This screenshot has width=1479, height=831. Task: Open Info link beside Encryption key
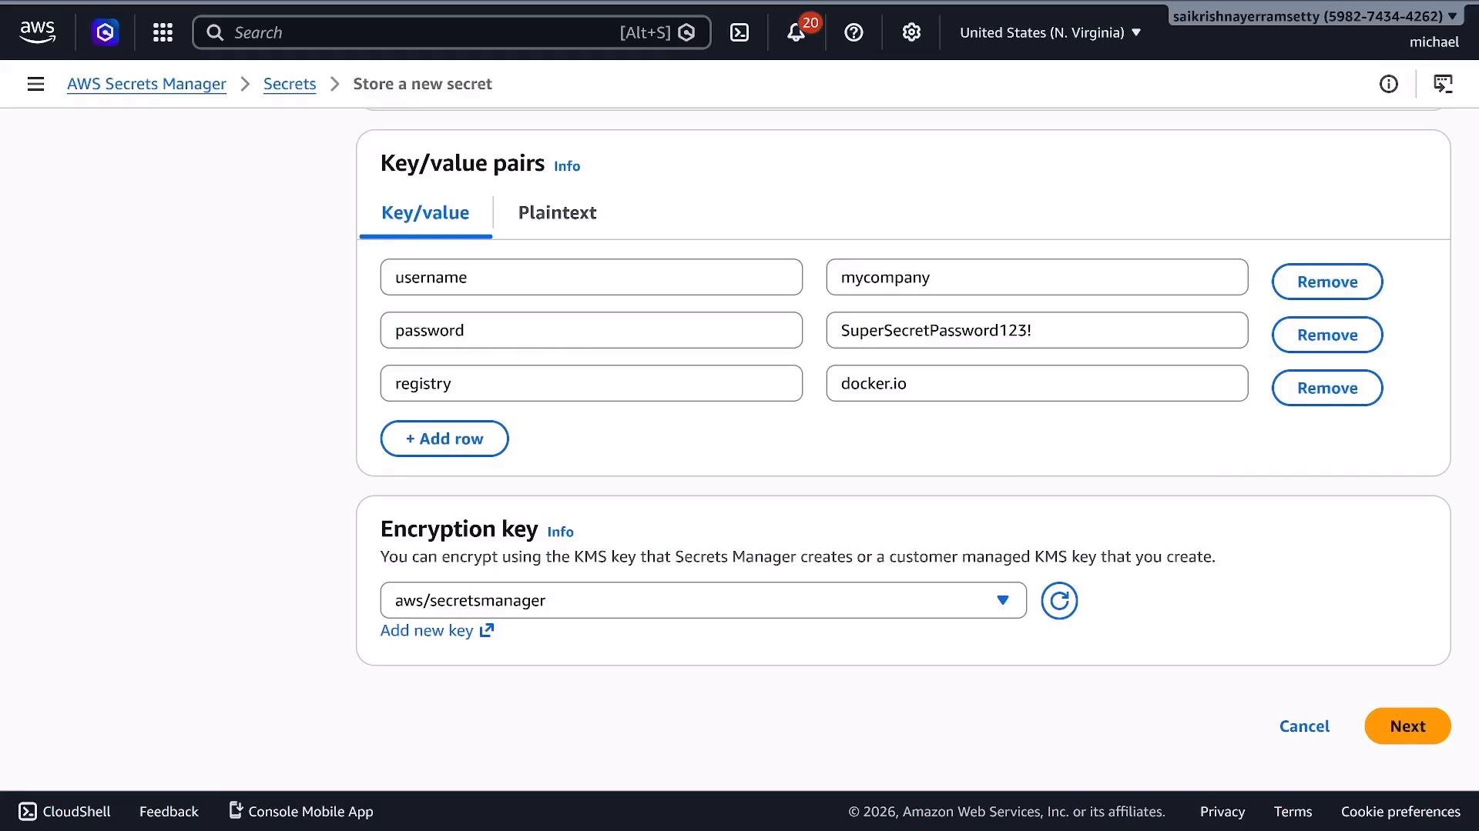point(560,532)
